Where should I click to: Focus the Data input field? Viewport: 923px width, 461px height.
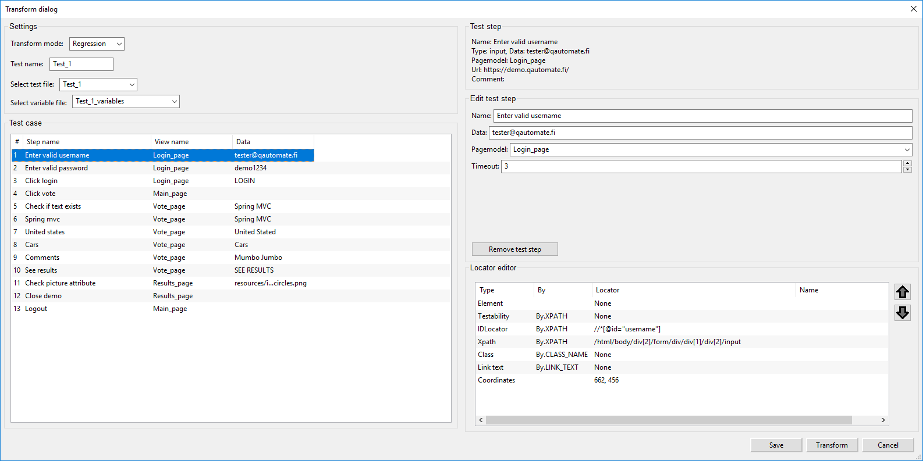700,133
